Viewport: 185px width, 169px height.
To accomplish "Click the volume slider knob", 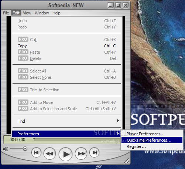I will [x=25, y=149].
